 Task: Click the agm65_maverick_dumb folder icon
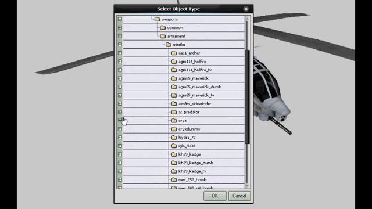click(x=174, y=87)
